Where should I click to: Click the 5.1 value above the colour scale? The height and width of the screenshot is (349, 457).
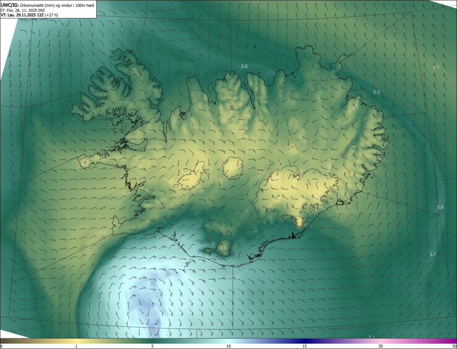pyautogui.click(x=372, y=337)
